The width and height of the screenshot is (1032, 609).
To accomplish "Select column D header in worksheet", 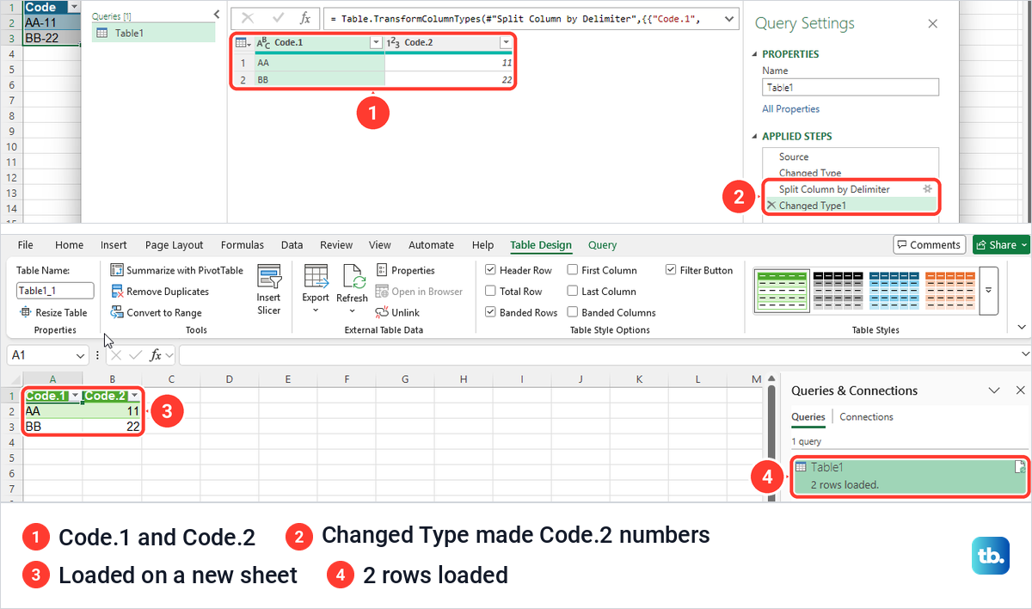I will click(x=230, y=379).
